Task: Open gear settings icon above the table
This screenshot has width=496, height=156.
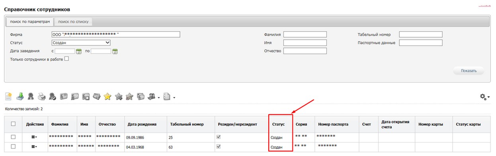Action: [x=484, y=96]
